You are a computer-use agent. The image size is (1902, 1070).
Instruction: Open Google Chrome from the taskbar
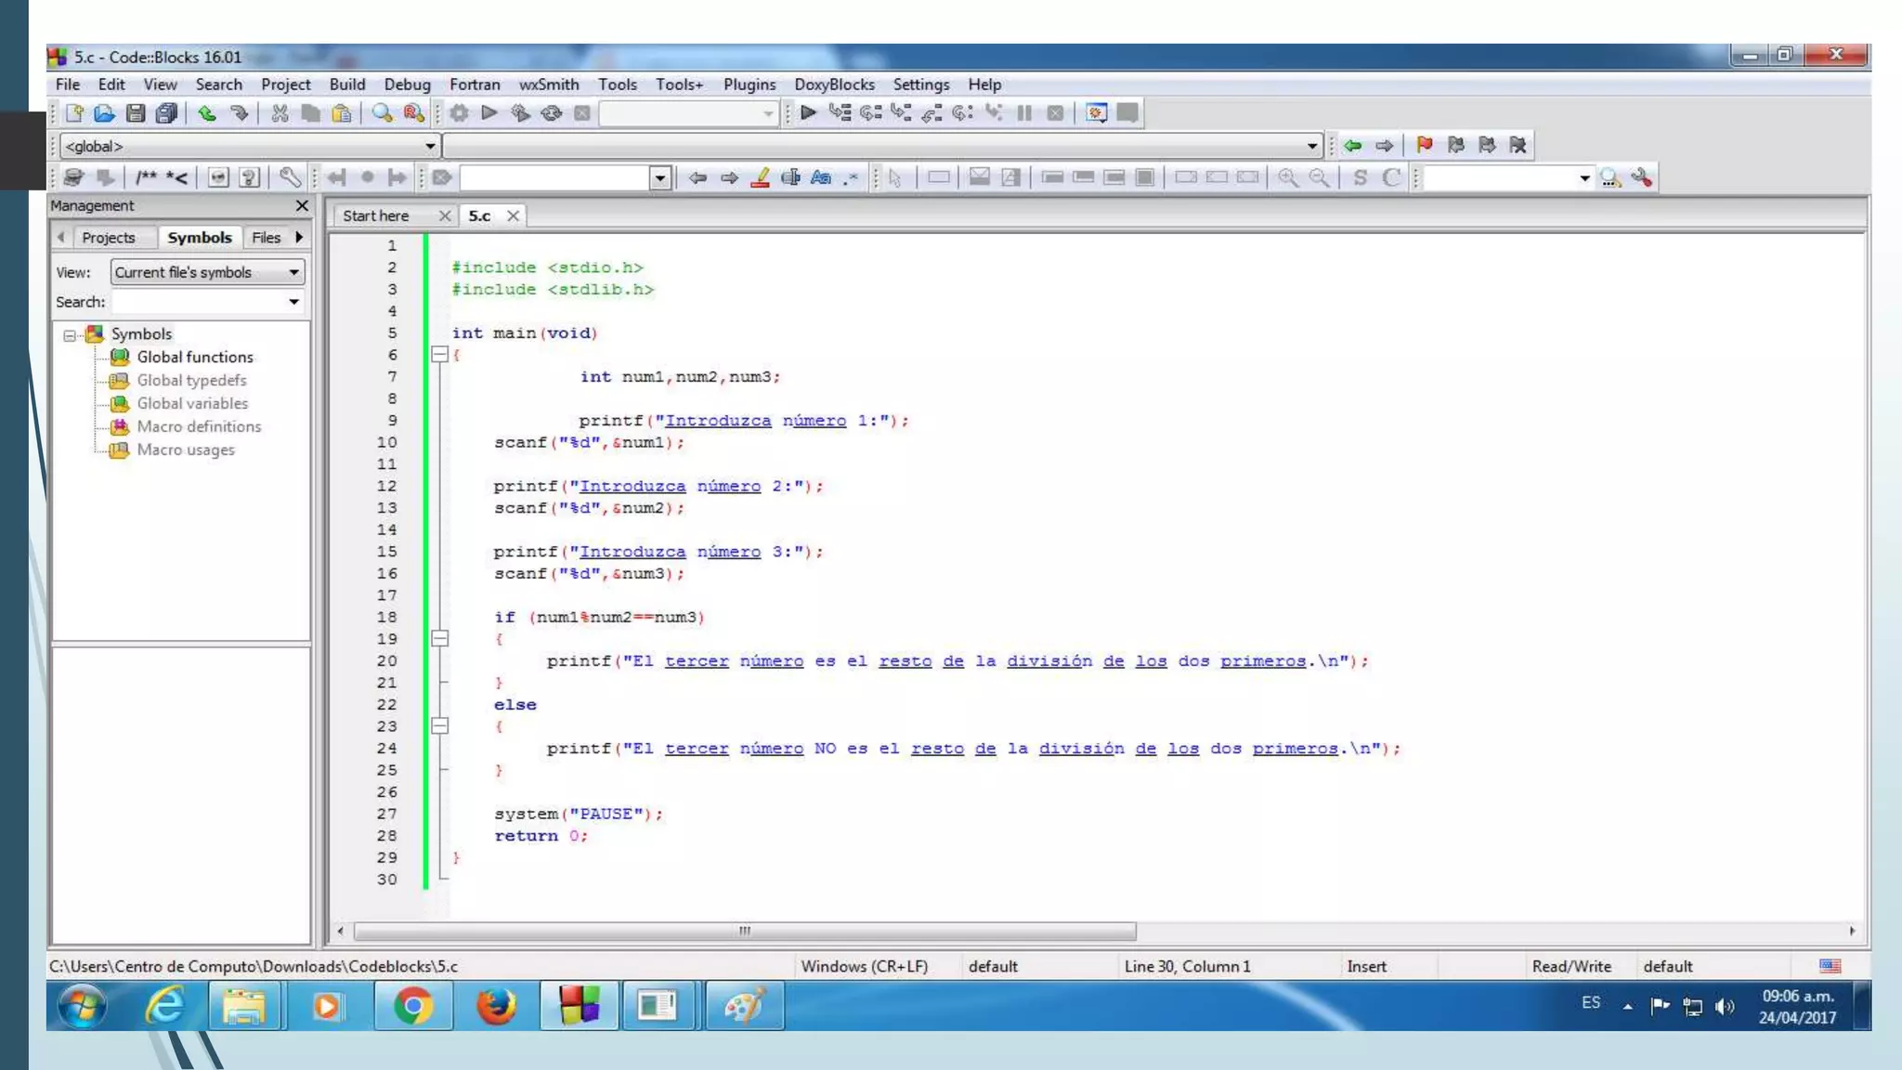pyautogui.click(x=413, y=1006)
